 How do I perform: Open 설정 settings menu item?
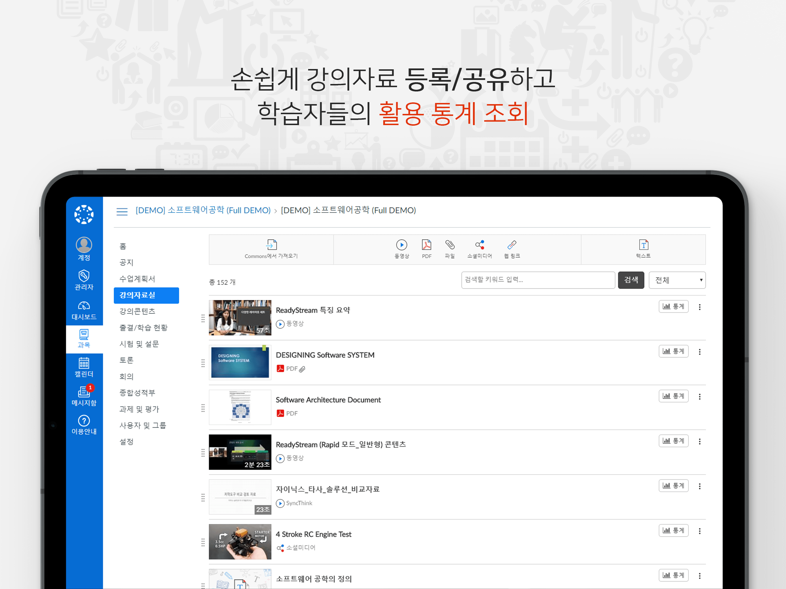(126, 442)
